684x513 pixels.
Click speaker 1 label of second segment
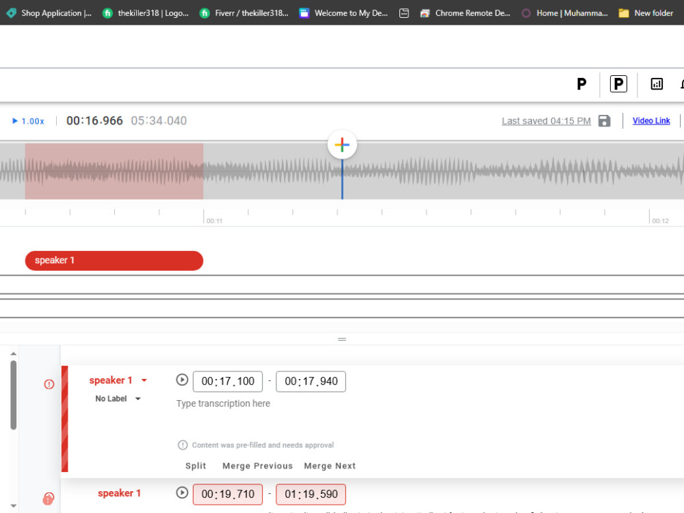click(x=119, y=493)
